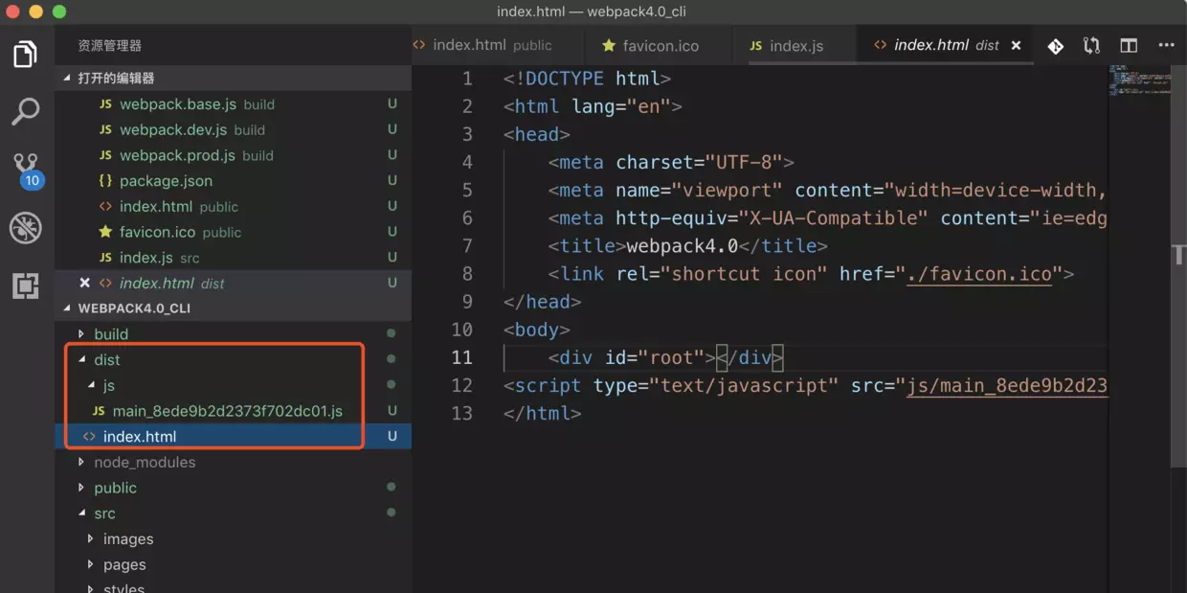The width and height of the screenshot is (1187, 593).
Task: Open the Explorer files icon in activity bar
Action: 26,55
